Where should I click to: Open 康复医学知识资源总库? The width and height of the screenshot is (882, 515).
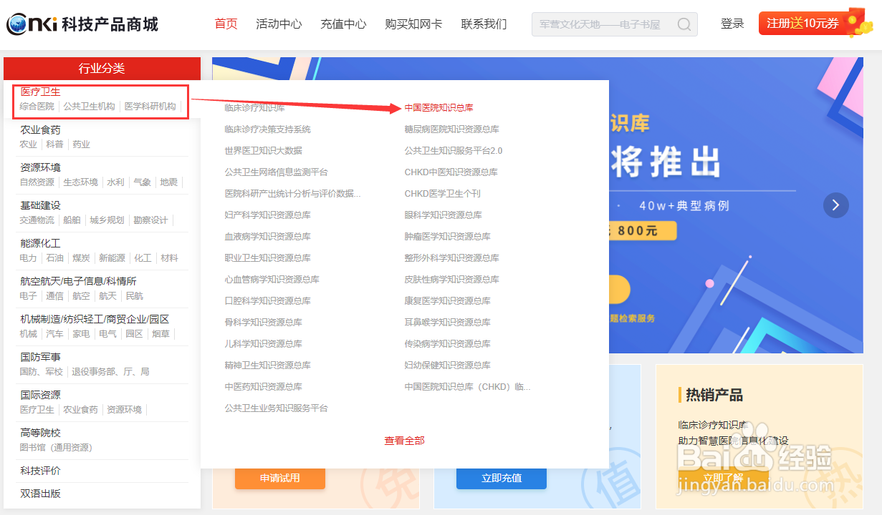point(447,301)
